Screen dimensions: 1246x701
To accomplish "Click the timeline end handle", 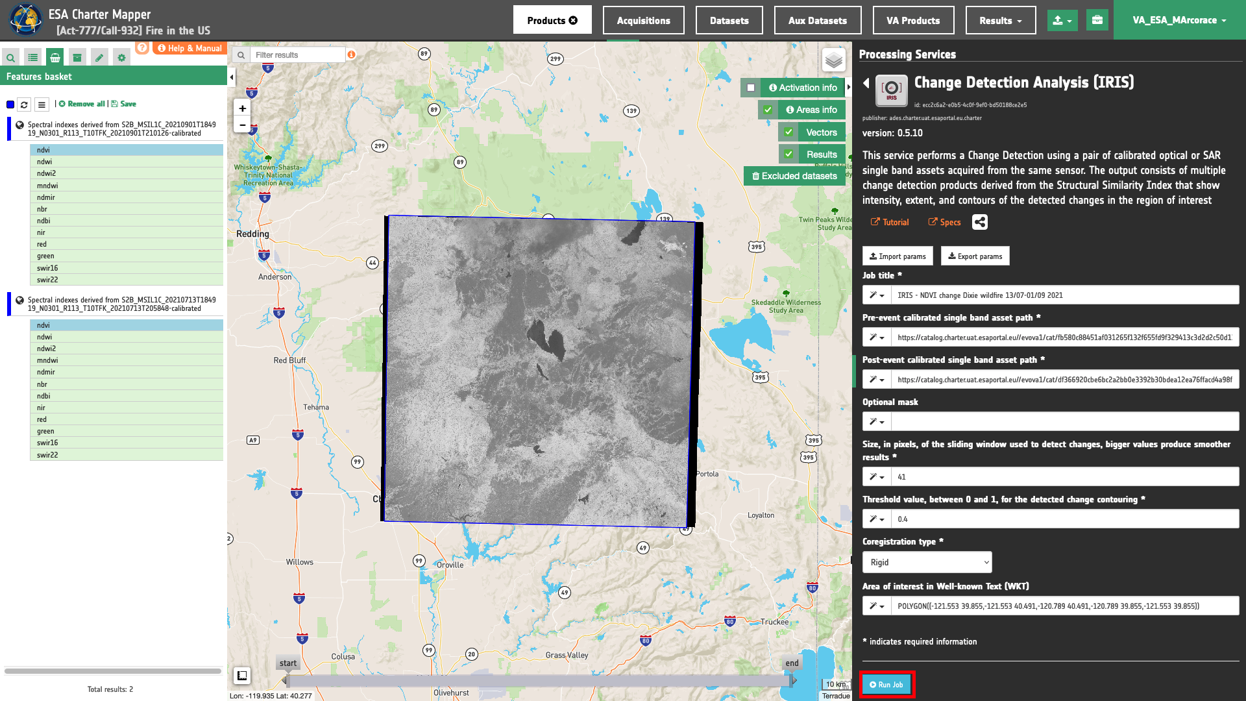I will tap(792, 680).
